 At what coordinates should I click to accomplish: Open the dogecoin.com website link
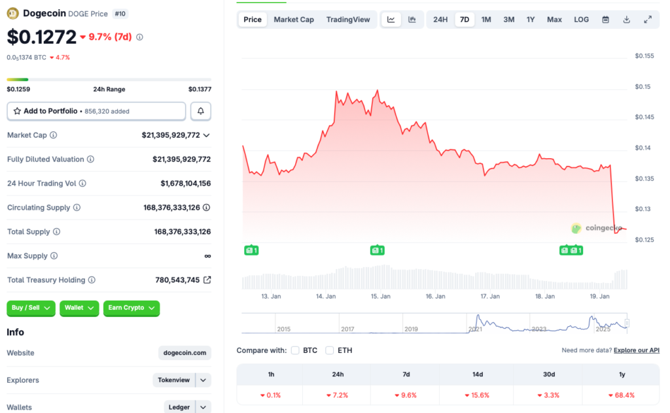coord(184,353)
